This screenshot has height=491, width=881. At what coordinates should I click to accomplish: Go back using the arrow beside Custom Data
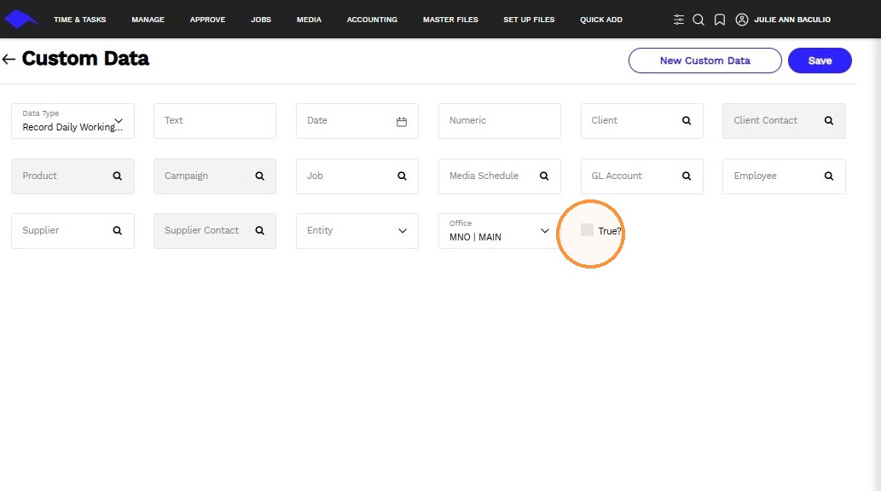coord(9,59)
